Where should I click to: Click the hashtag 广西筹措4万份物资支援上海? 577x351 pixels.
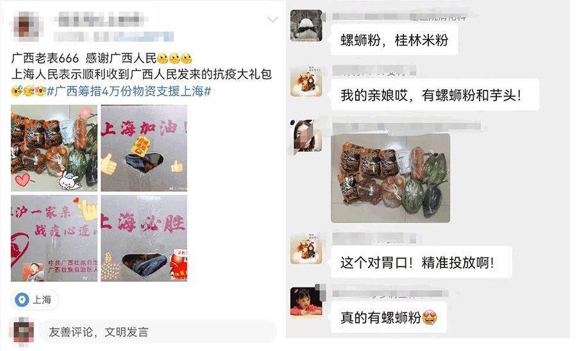129,91
